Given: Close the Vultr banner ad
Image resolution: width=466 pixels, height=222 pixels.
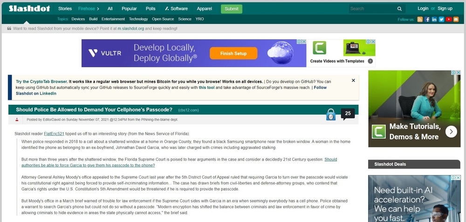Looking at the screenshot, I should pos(304,42).
